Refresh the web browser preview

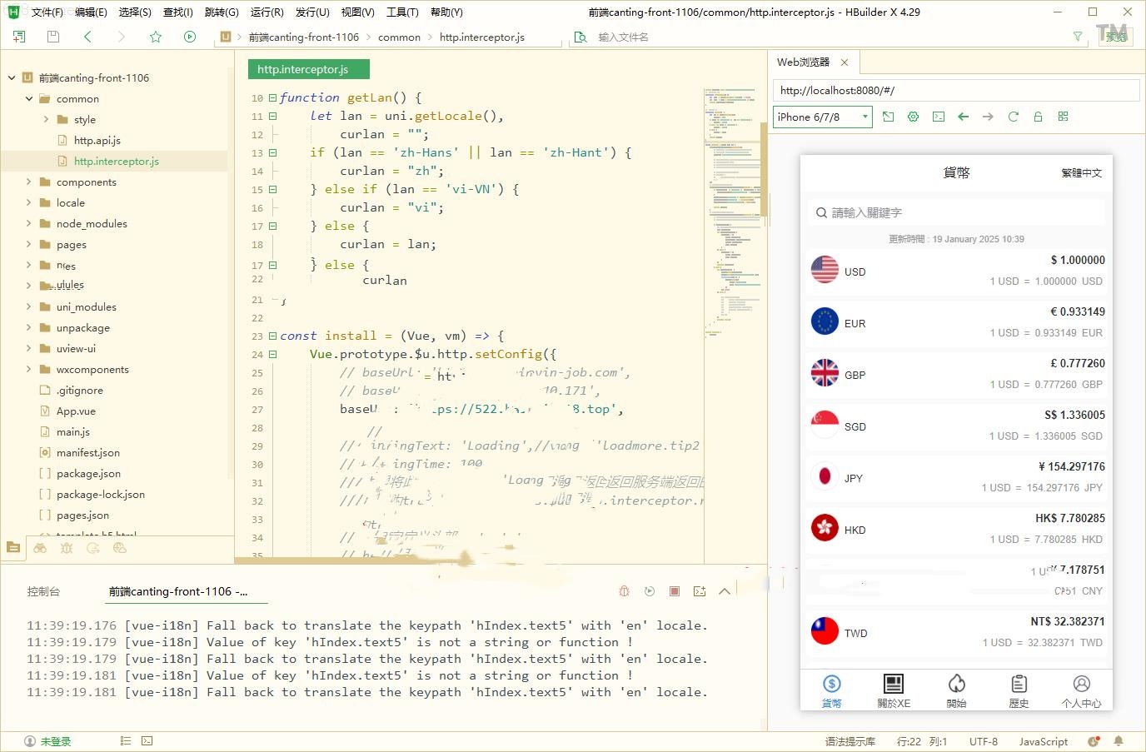pos(1013,117)
